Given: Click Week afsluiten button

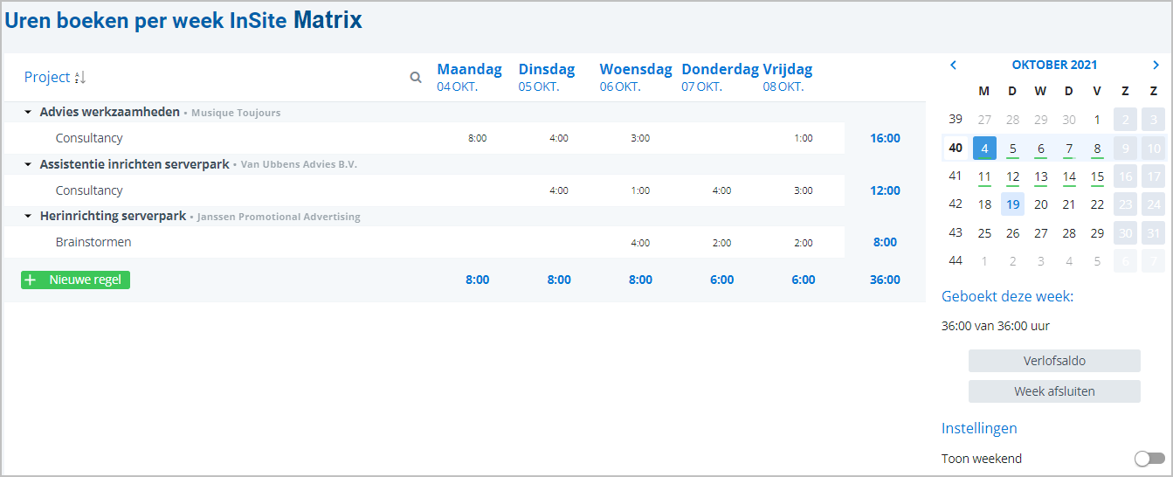Looking at the screenshot, I should (x=1054, y=391).
